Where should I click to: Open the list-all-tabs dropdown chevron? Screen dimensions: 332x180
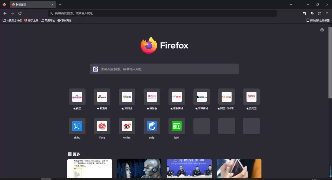(x=290, y=4)
